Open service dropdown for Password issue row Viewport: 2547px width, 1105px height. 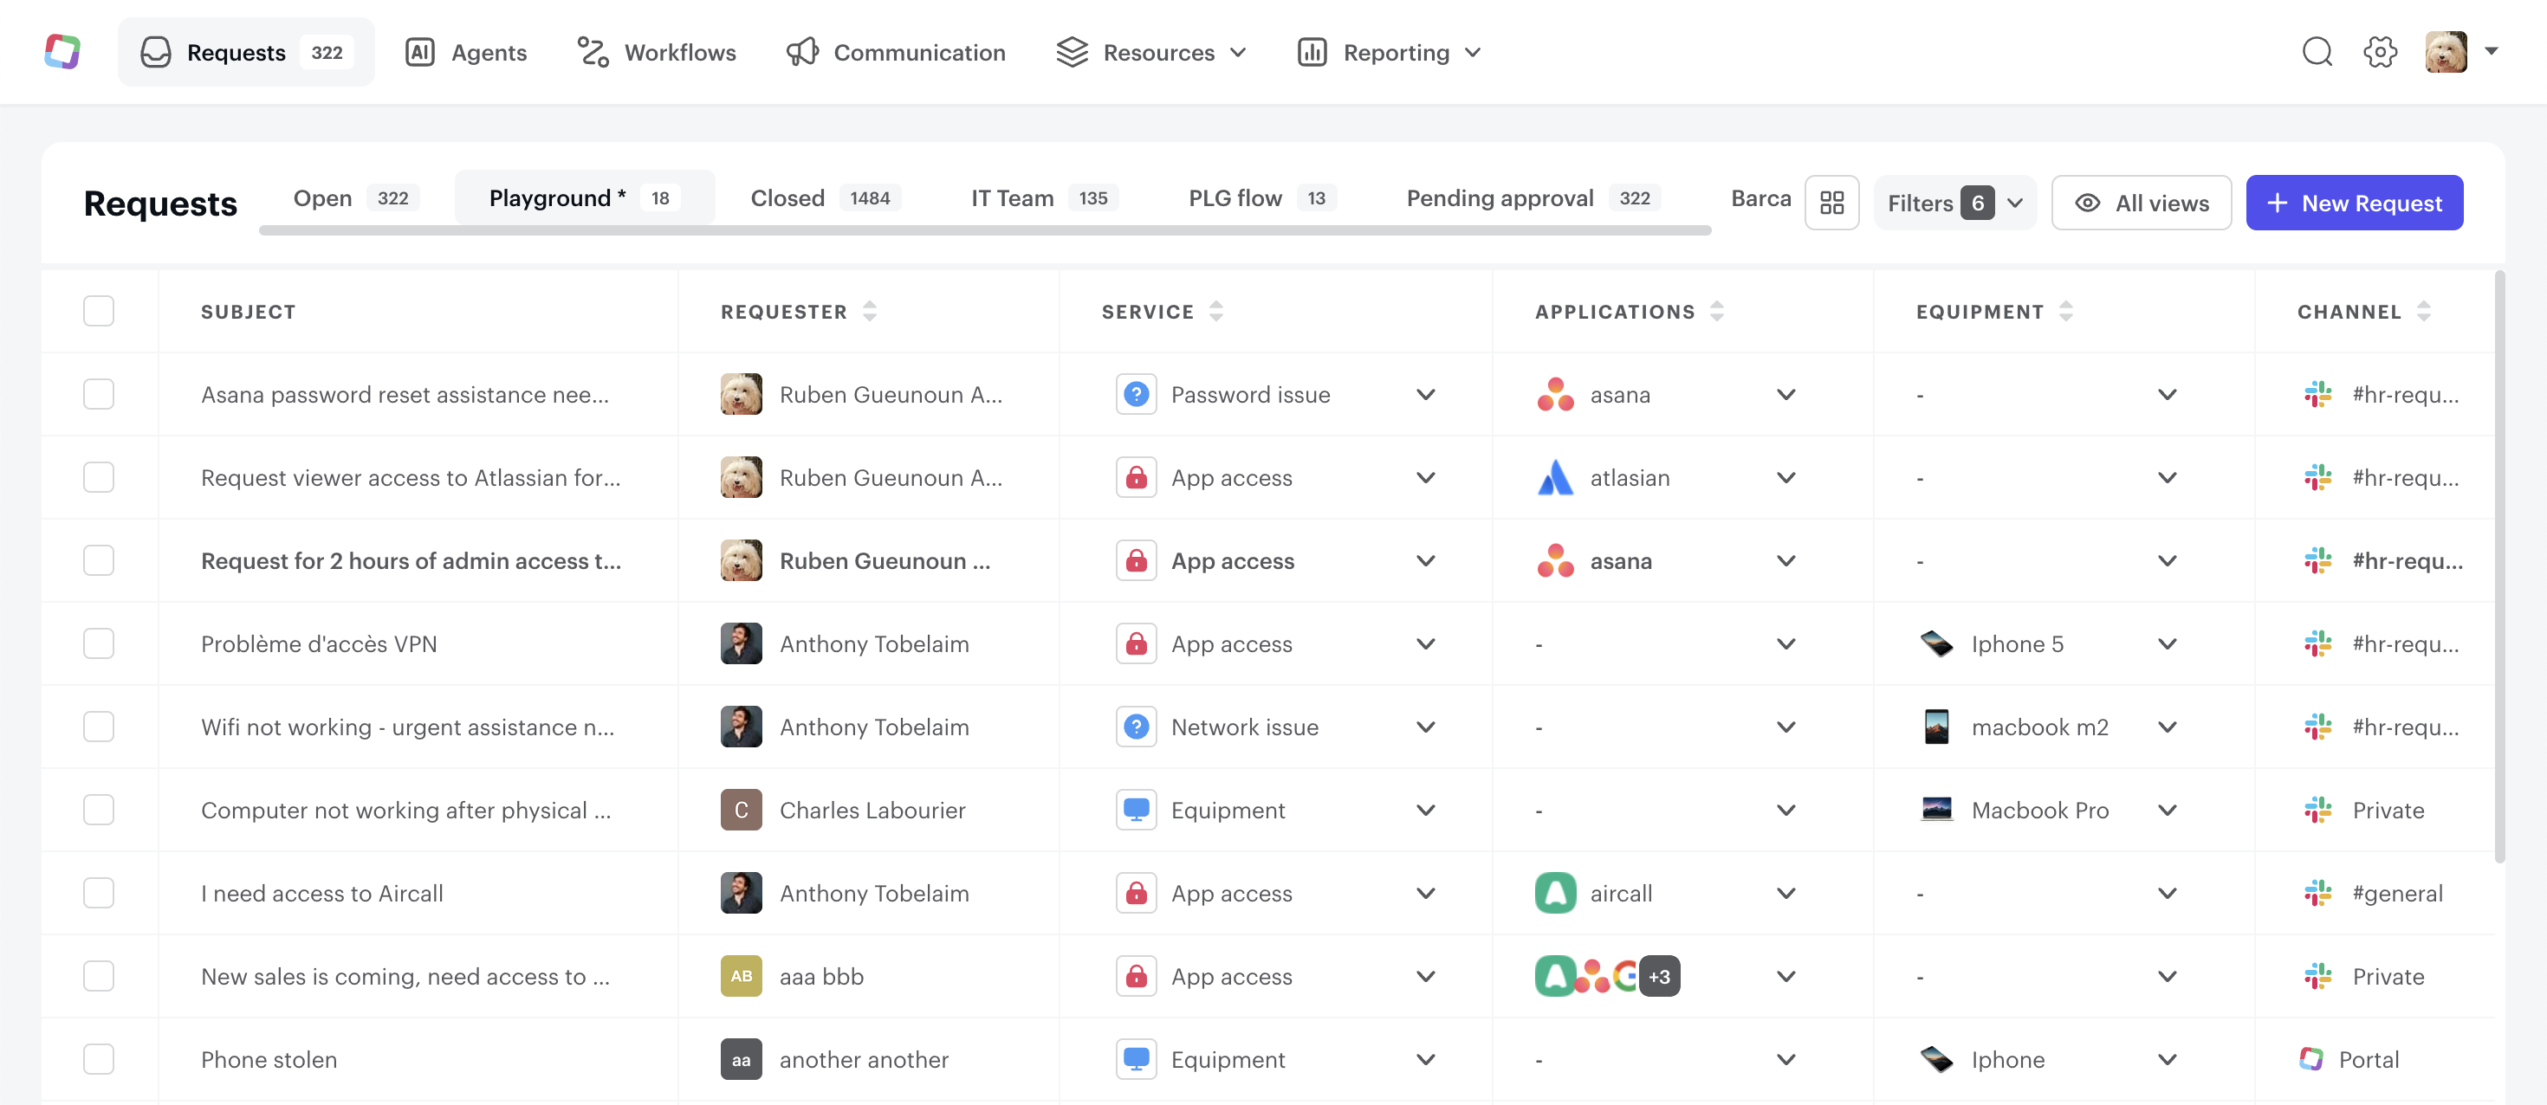pyautogui.click(x=1425, y=394)
